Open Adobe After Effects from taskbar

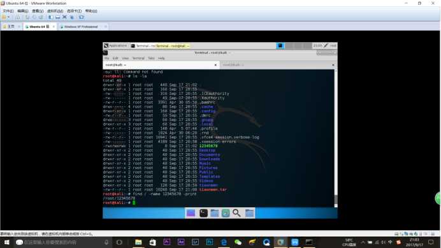(181, 242)
